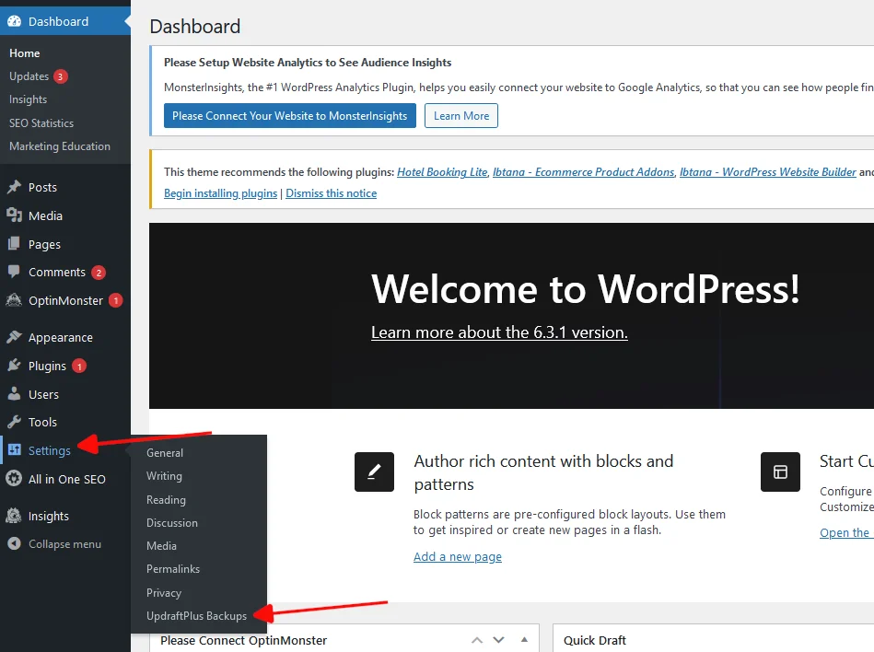Toggle the Please Connect OptinMonster panel triangle
874x652 pixels.
[524, 639]
